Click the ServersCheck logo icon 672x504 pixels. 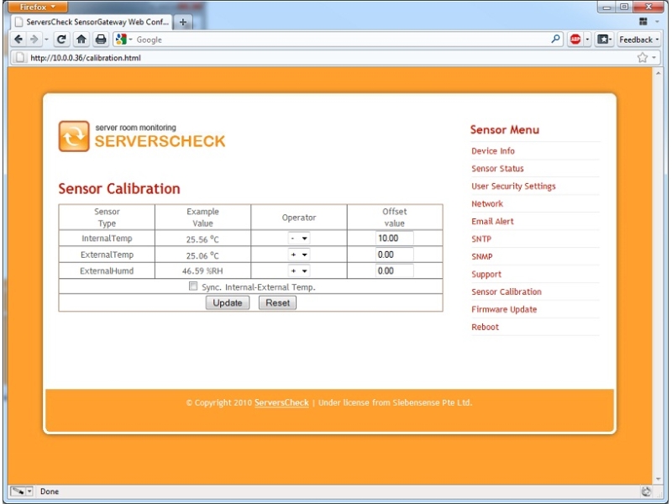74,136
